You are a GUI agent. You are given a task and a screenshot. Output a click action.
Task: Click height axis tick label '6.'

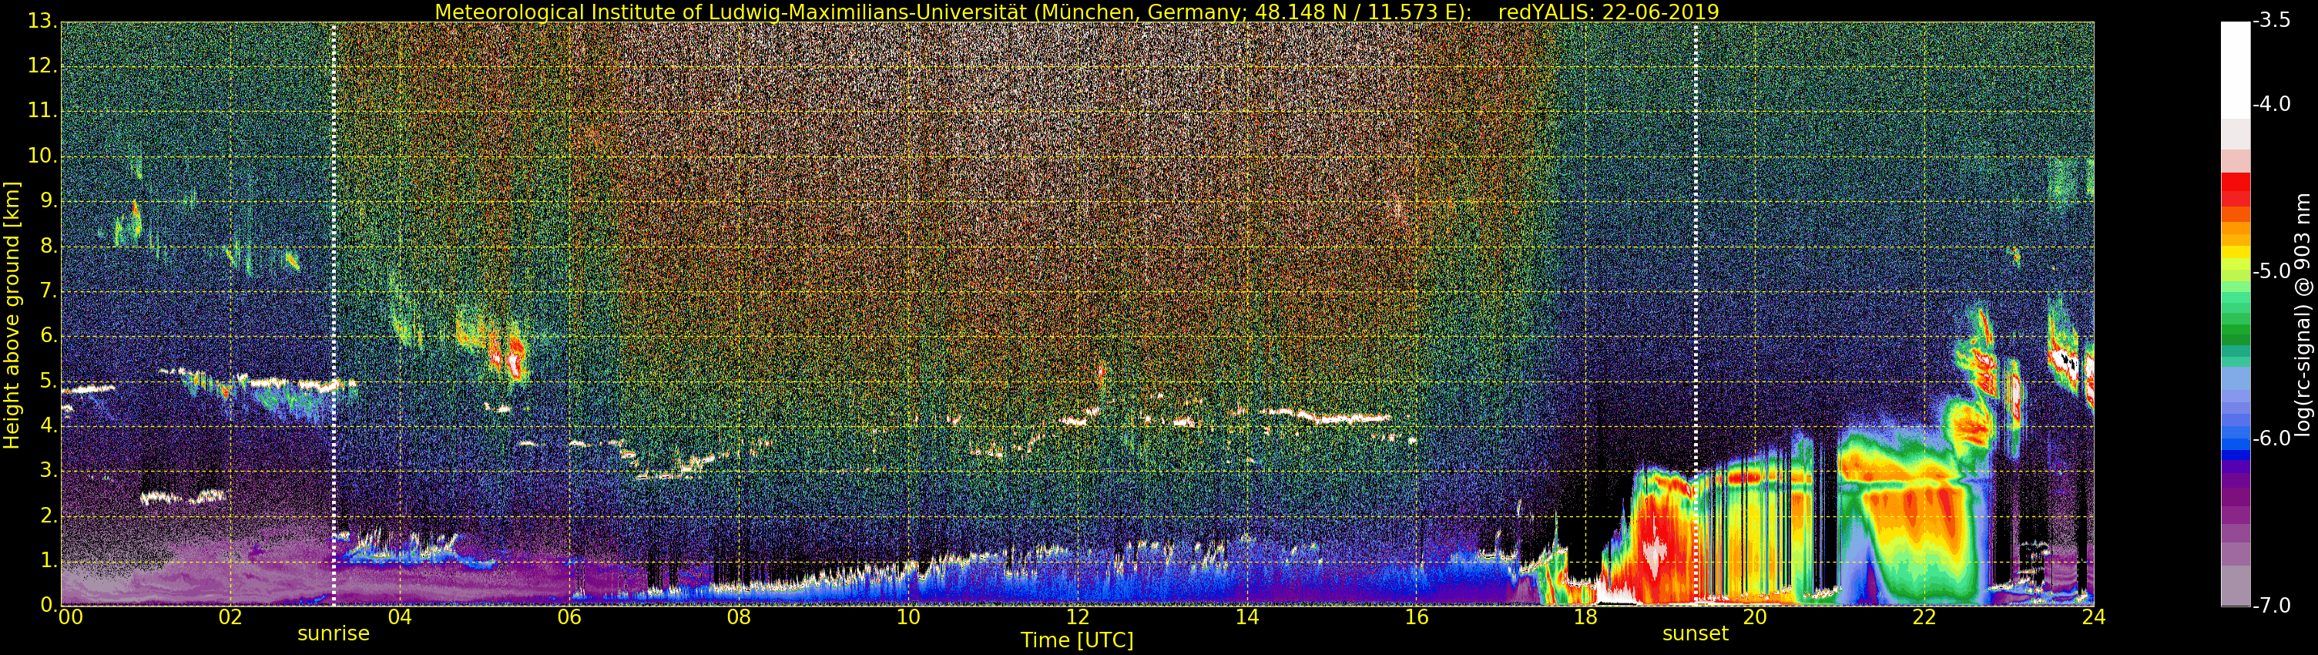pos(49,336)
